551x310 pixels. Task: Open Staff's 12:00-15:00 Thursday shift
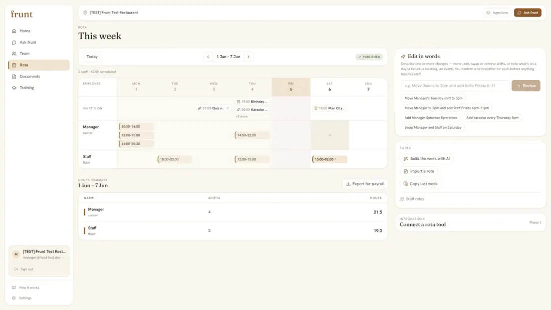pyautogui.click(x=252, y=159)
